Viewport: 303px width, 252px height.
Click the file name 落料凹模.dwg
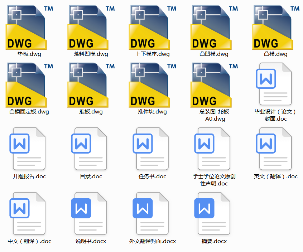(x=91, y=54)
